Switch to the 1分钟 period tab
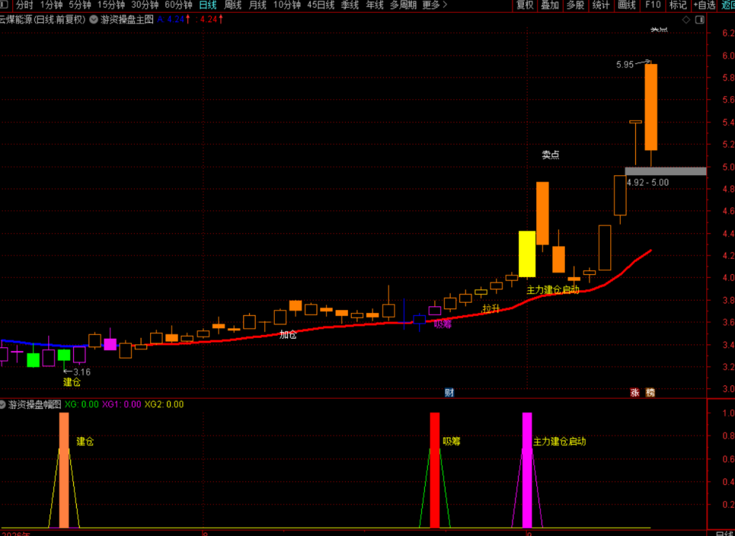This screenshot has height=536, width=735. [x=52, y=5]
